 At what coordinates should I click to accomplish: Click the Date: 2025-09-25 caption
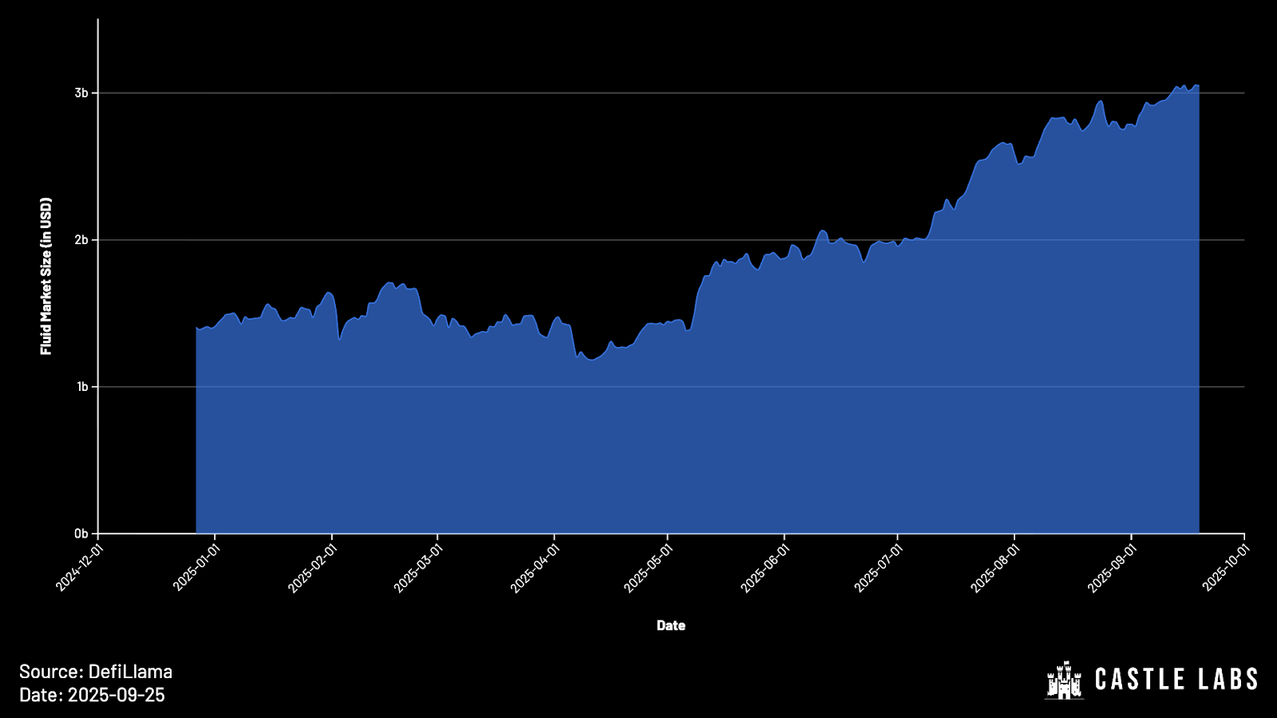pos(92,695)
